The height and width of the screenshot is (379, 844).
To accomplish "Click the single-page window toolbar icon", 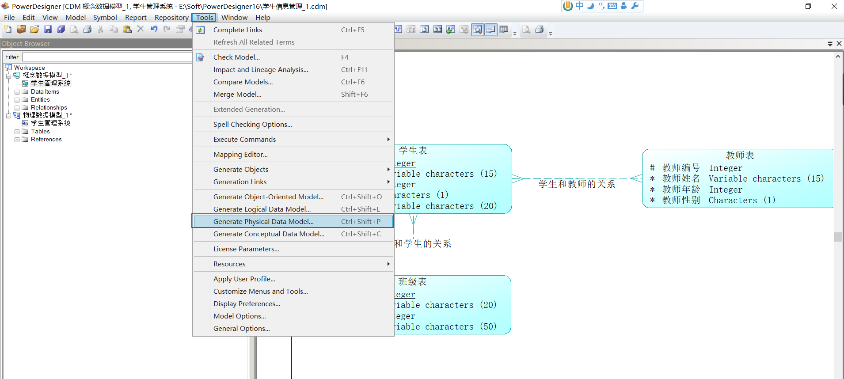I will [x=424, y=30].
